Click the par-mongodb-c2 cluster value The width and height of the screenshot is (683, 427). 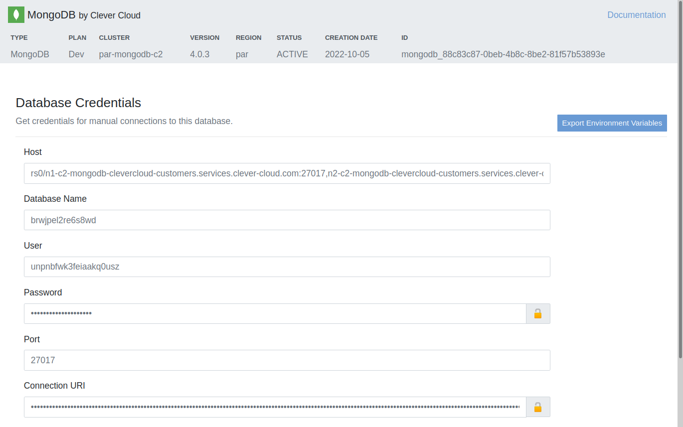(131, 54)
